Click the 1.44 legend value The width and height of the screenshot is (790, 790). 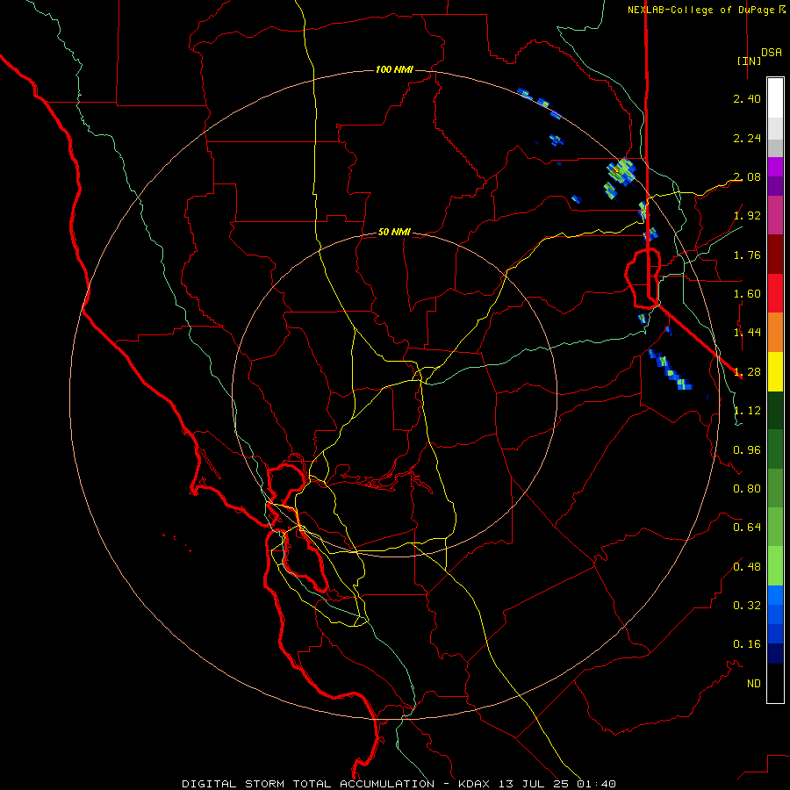pyautogui.click(x=747, y=333)
